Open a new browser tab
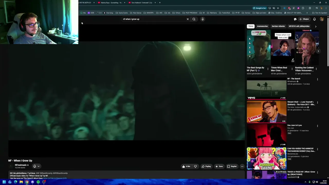This screenshot has width=329, height=185. click(160, 3)
